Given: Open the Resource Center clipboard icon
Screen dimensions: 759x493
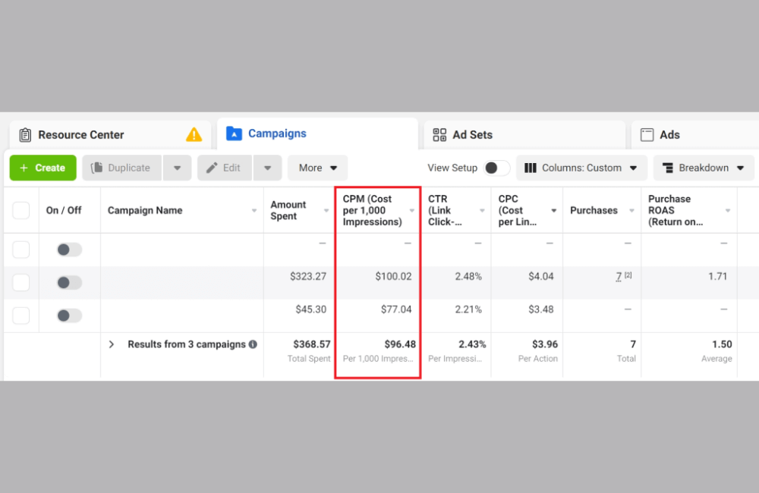Looking at the screenshot, I should point(25,134).
